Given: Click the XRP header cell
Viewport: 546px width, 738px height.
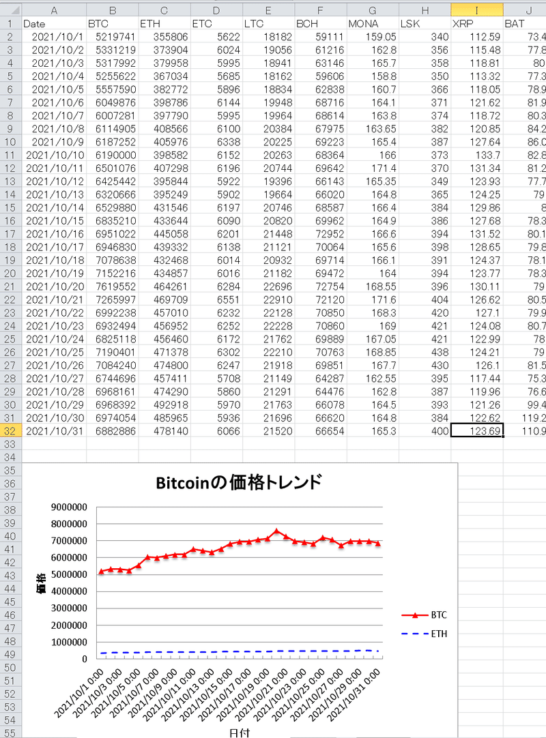Looking at the screenshot, I should (477, 24).
